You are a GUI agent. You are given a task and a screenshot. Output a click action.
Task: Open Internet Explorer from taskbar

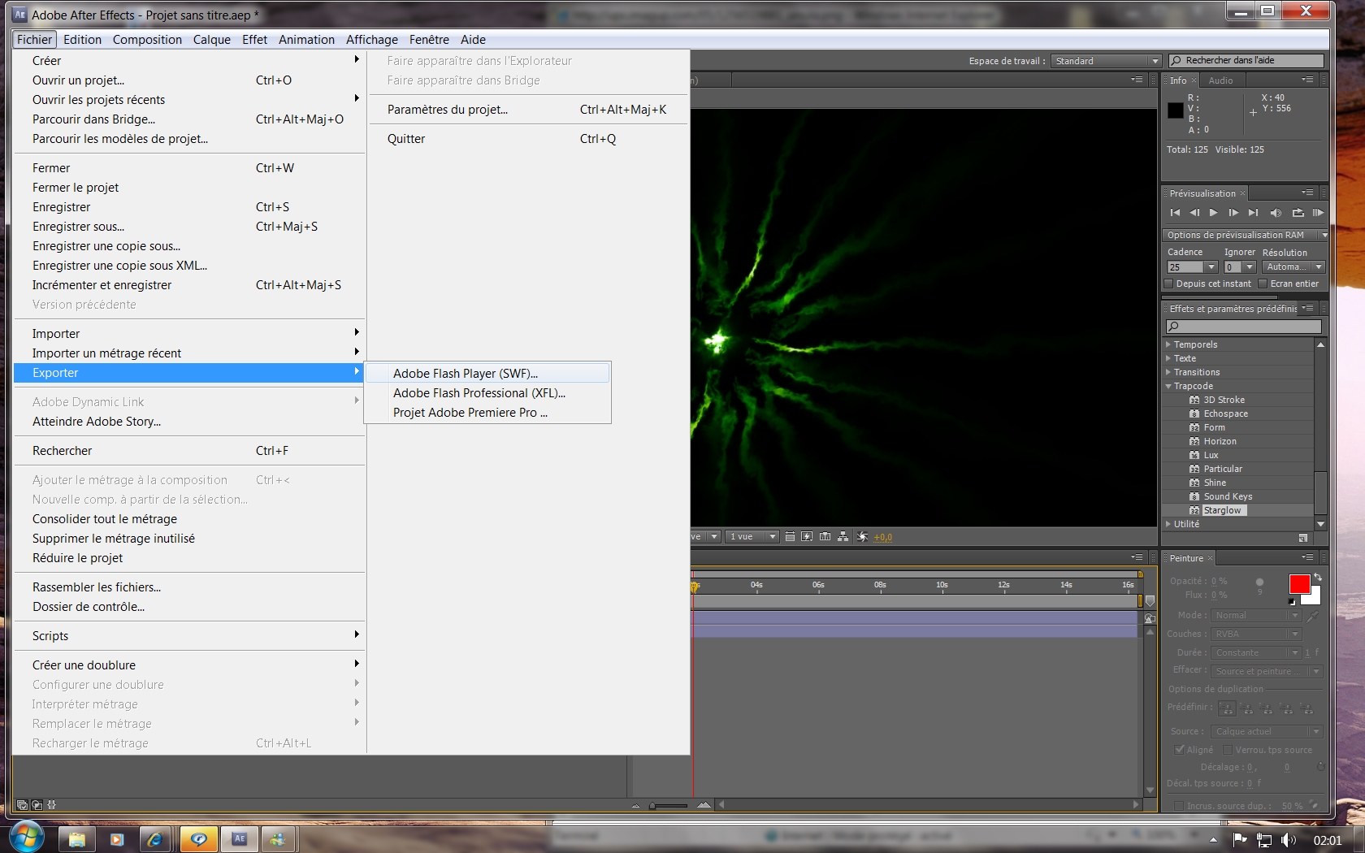[x=154, y=839]
